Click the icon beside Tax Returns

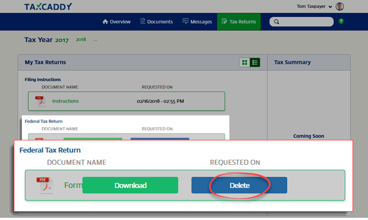point(224,22)
